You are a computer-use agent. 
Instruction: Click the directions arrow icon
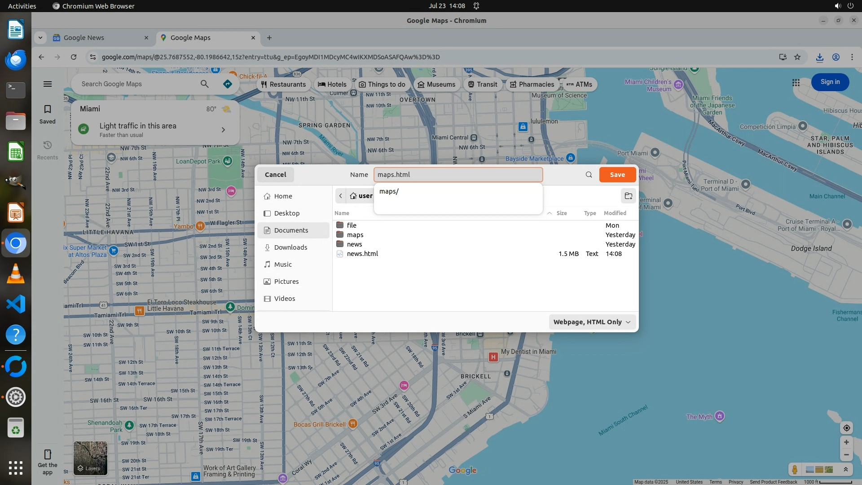228,84
